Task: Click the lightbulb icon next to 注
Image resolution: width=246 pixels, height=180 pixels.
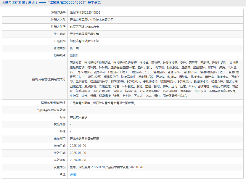Action: tap(61, 174)
